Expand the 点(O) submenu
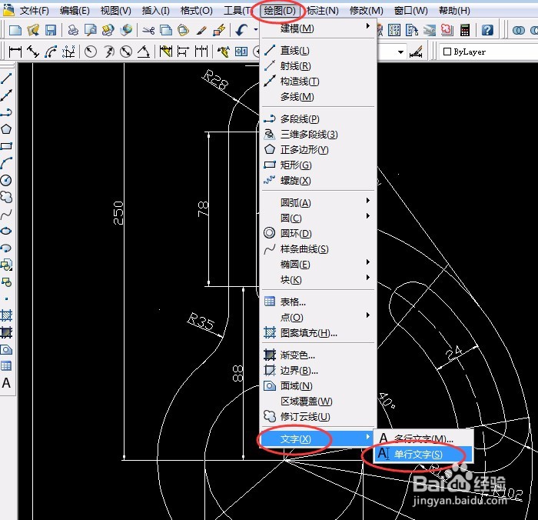The image size is (538, 520). point(368,315)
